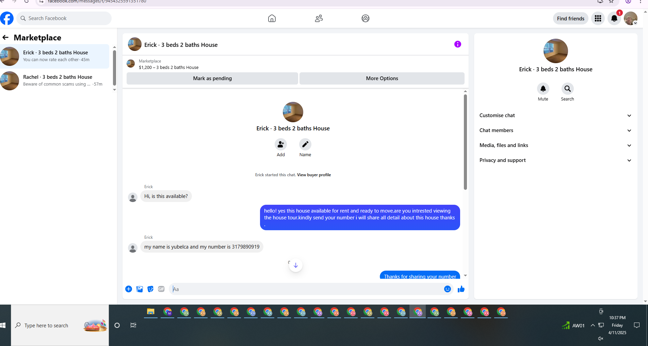Open Windows Task View
This screenshot has width=648, height=346.
[133, 325]
